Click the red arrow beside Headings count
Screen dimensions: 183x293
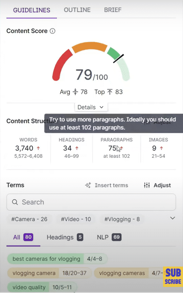pos(77,148)
